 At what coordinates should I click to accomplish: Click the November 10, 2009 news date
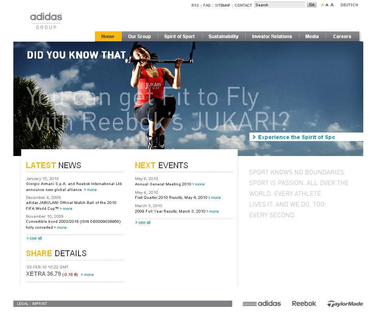click(45, 217)
